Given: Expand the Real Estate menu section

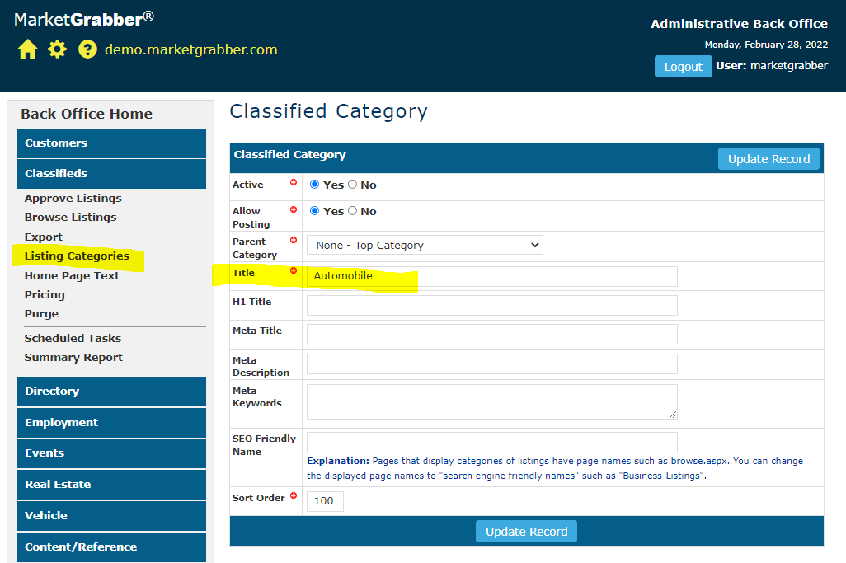Looking at the screenshot, I should click(x=111, y=484).
